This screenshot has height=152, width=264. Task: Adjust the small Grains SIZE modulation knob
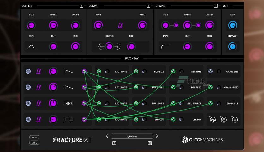176,25
